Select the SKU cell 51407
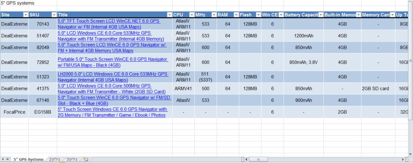This screenshot has height=163, width=413. click(43, 36)
